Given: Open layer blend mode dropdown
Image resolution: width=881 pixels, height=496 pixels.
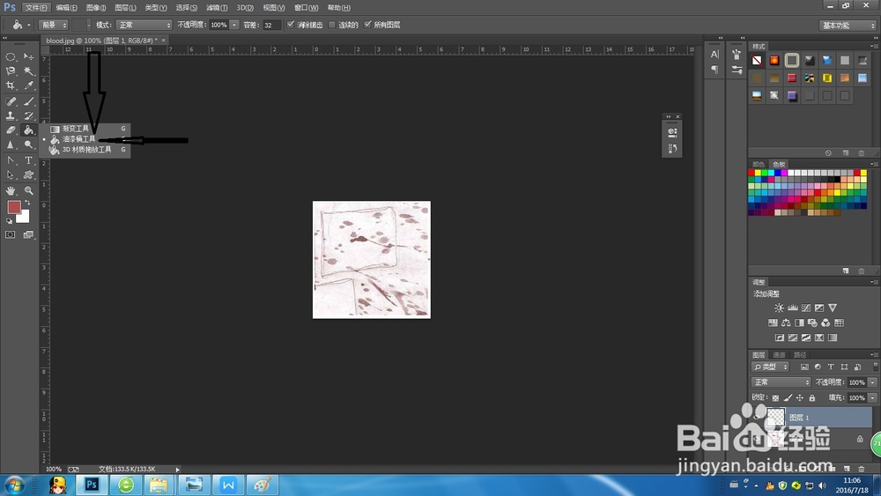Looking at the screenshot, I should [x=781, y=382].
